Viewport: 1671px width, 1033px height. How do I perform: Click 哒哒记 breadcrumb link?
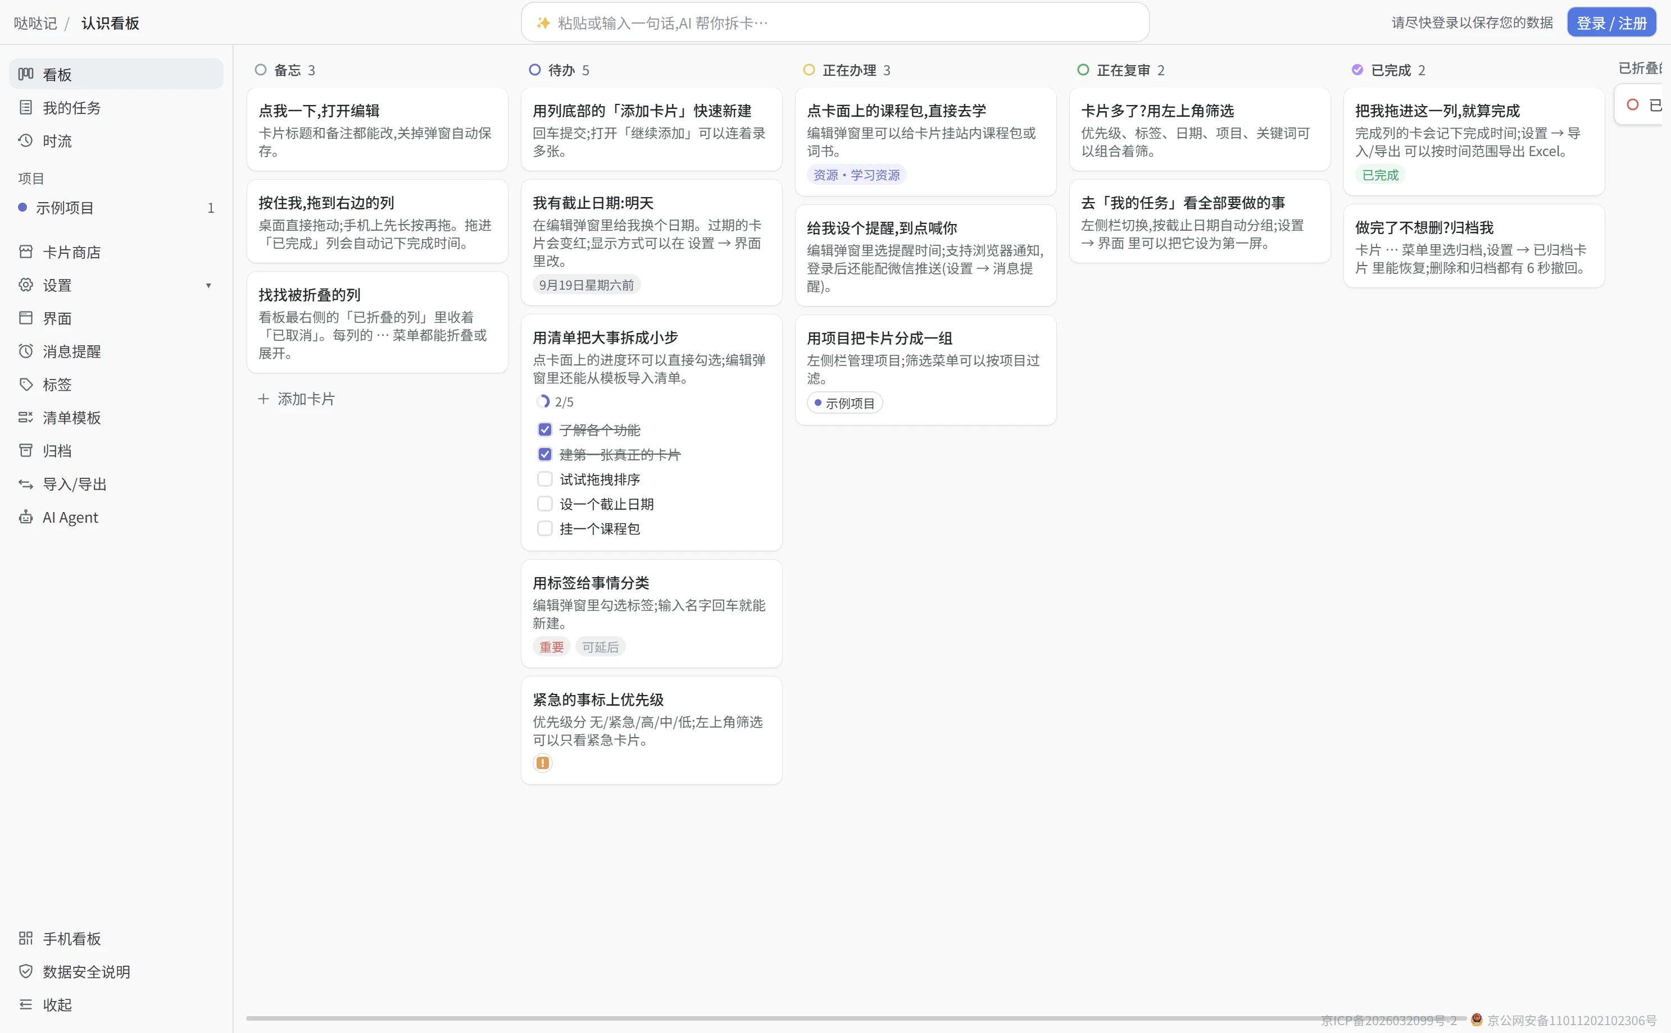coord(35,22)
